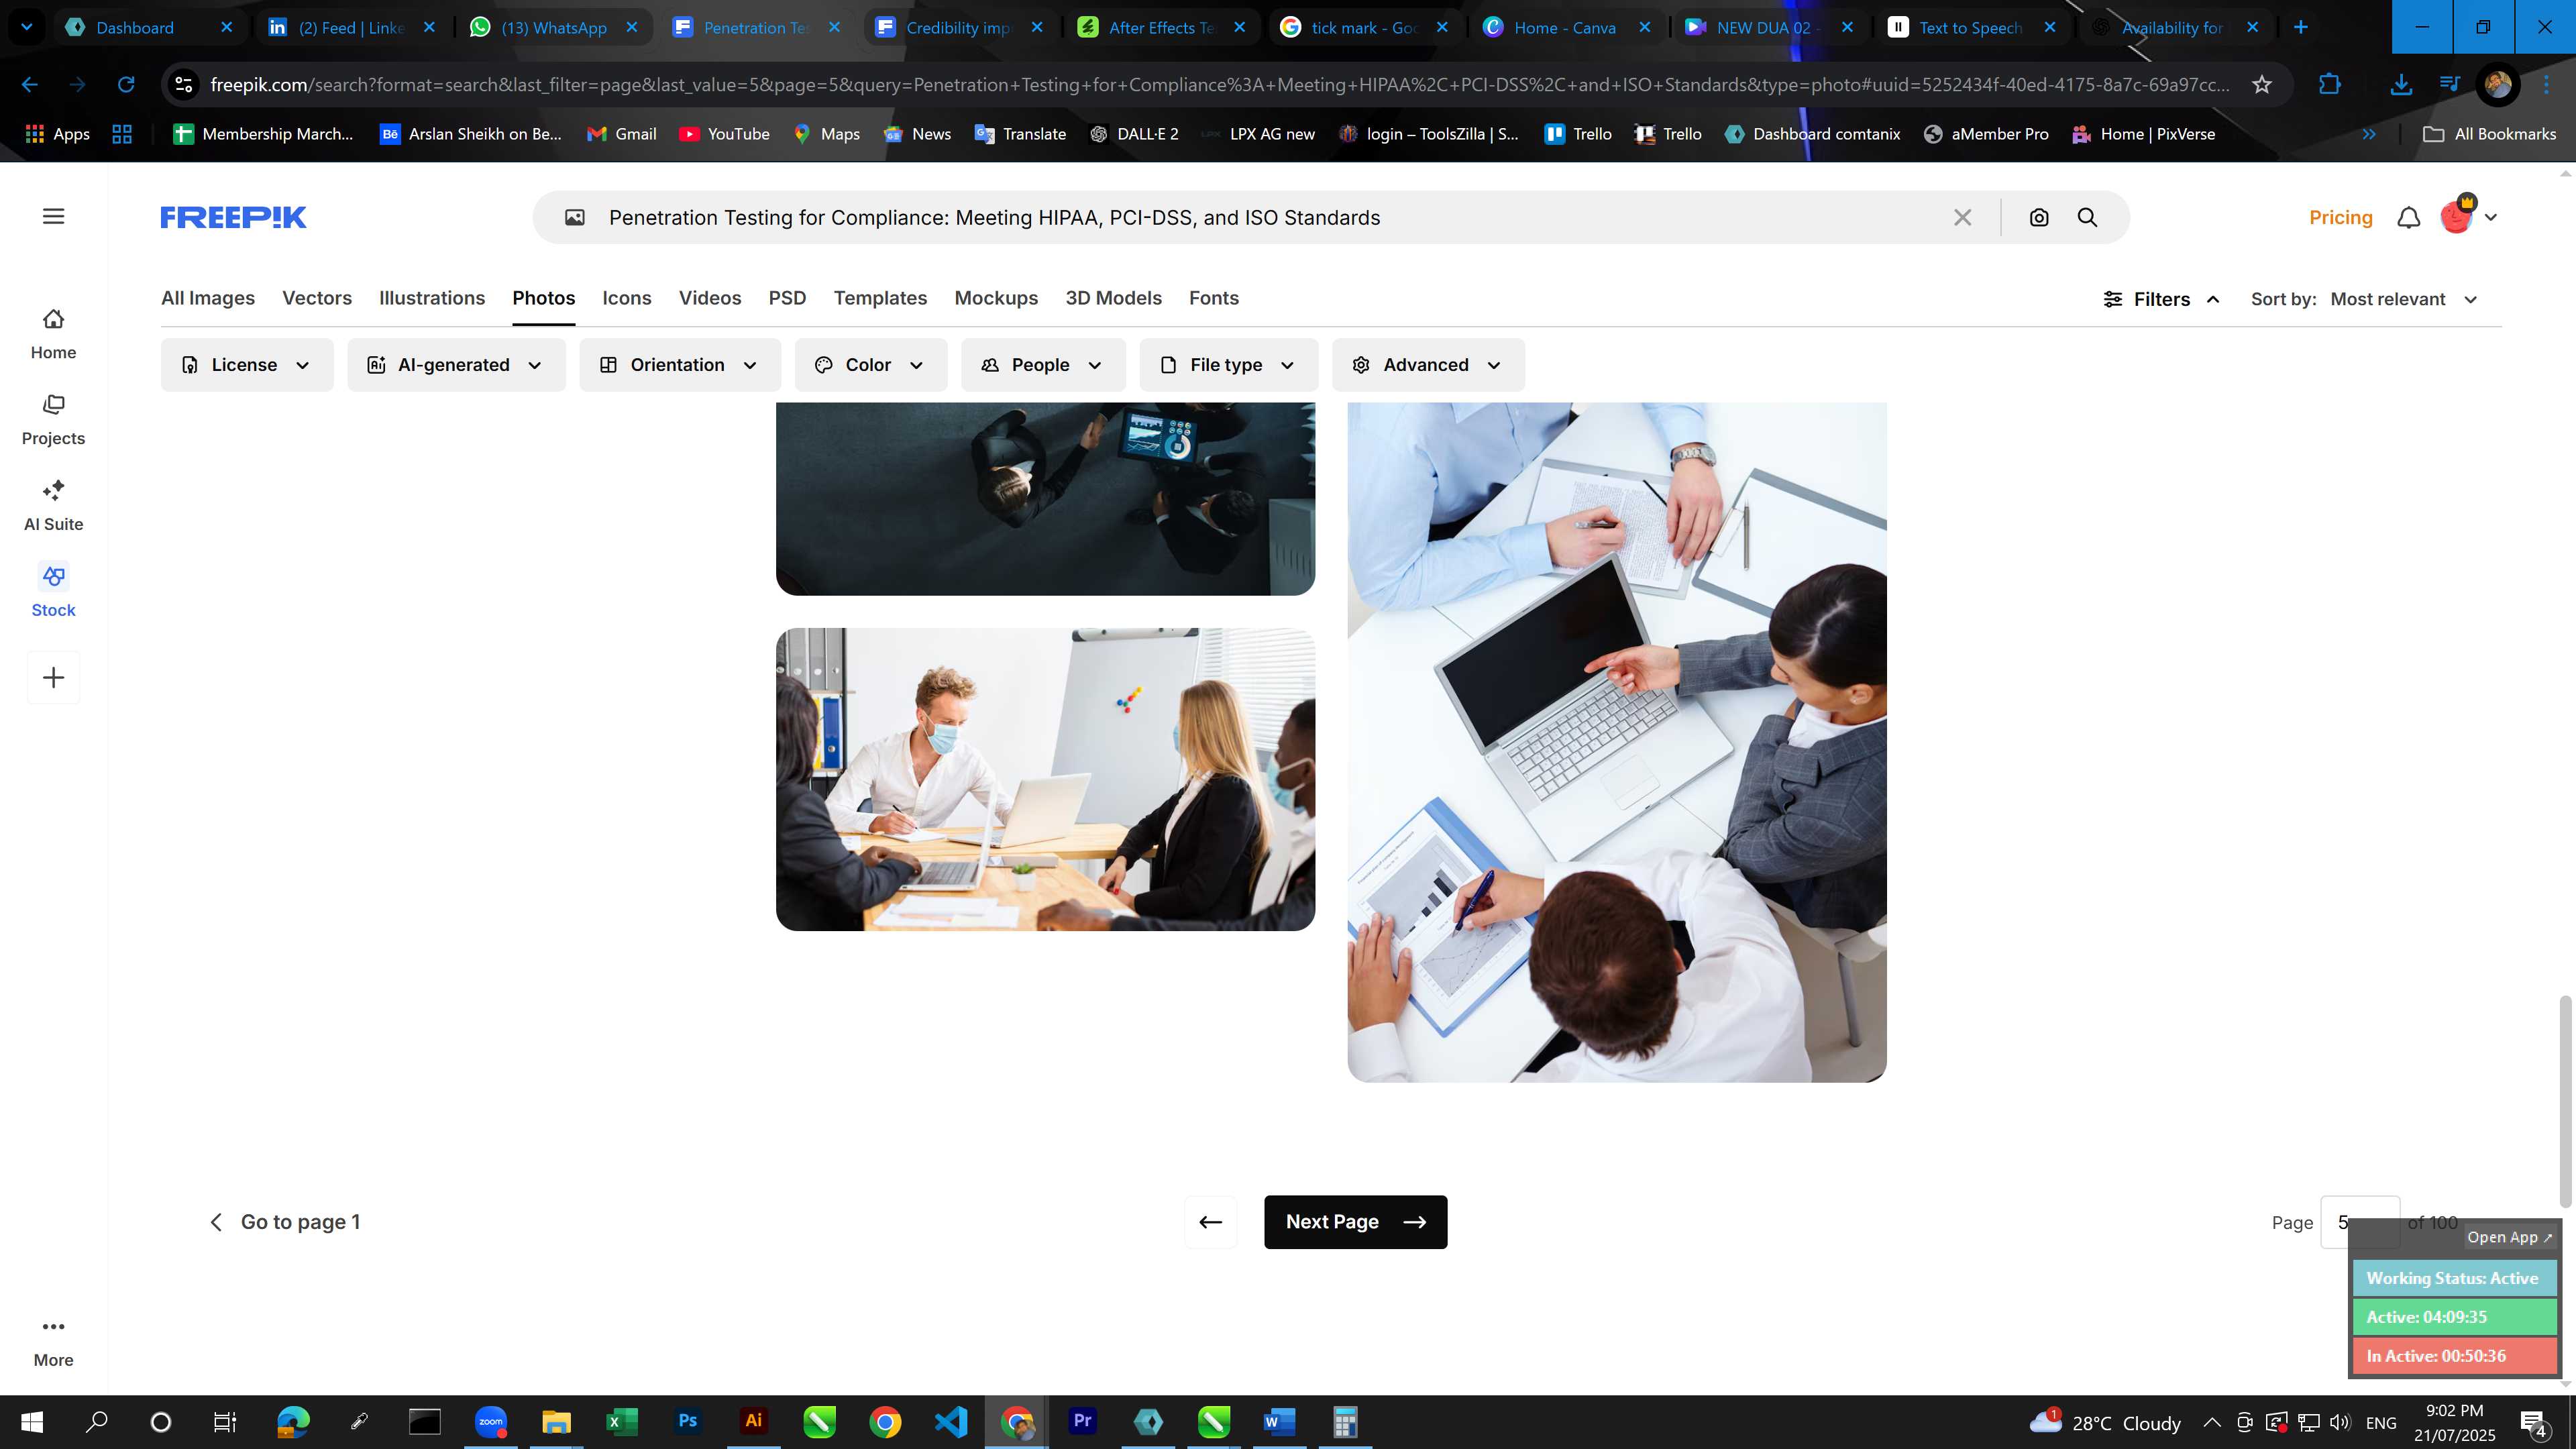The width and height of the screenshot is (2576, 1449).
Task: Click the previous page arrow button
Action: tap(1210, 1222)
